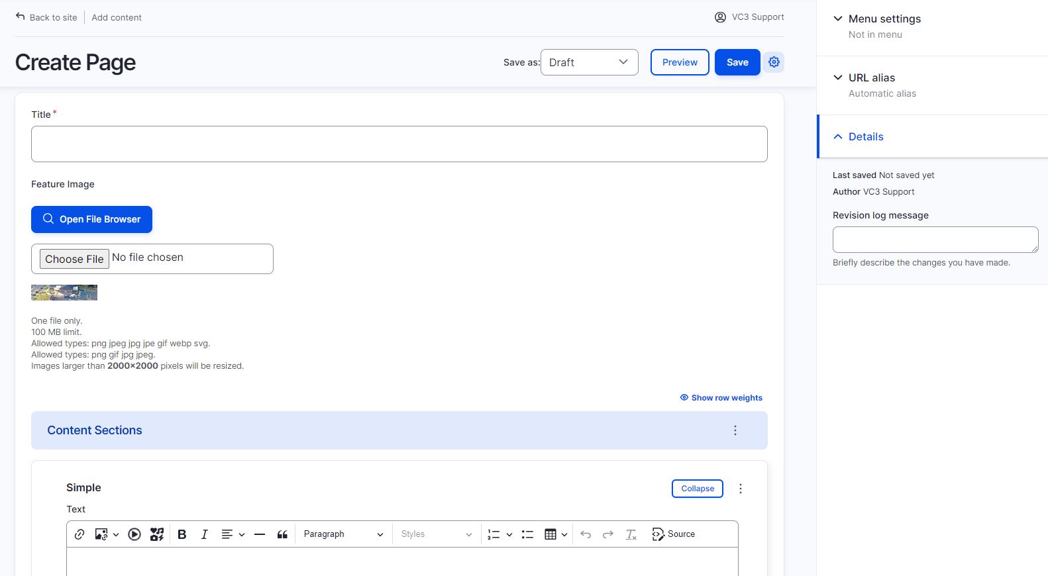Viewport: 1048px width, 576px height.
Task: Insert a horizontal line
Action: click(x=260, y=534)
